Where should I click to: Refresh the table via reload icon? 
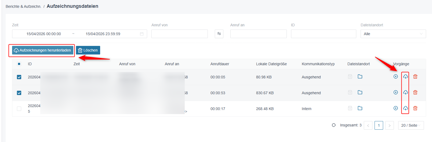[x=334, y=125]
